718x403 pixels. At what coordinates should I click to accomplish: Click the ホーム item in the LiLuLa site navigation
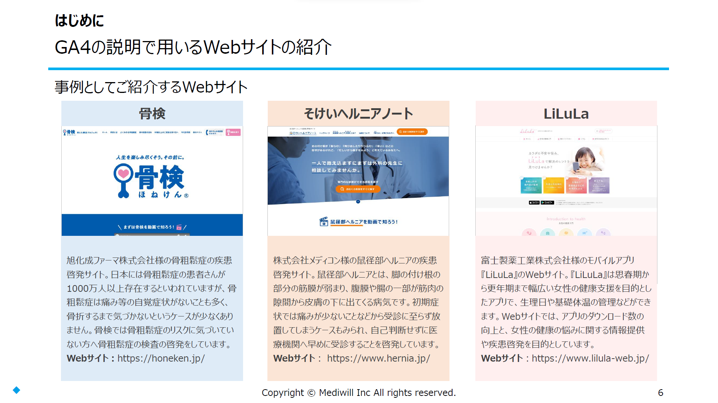click(527, 139)
